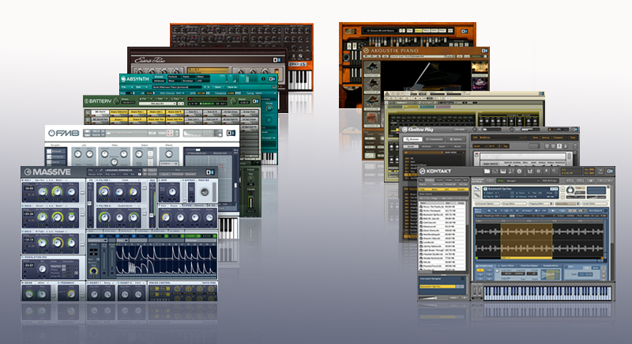Open the Absynth Edit dropdown

pos(141,87)
